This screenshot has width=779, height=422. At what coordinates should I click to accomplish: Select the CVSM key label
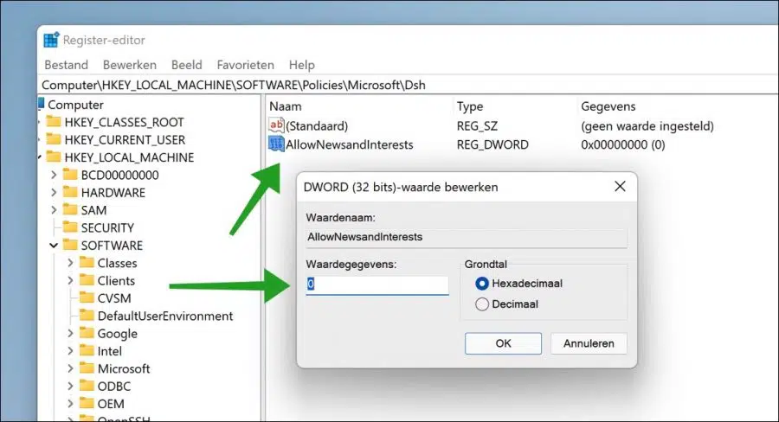[x=114, y=297]
